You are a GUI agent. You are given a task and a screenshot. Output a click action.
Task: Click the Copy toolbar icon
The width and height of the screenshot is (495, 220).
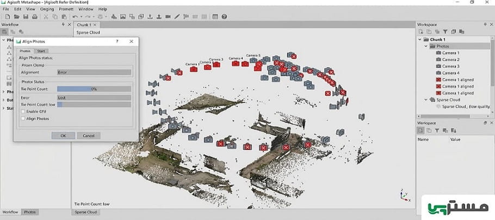pos(55,17)
